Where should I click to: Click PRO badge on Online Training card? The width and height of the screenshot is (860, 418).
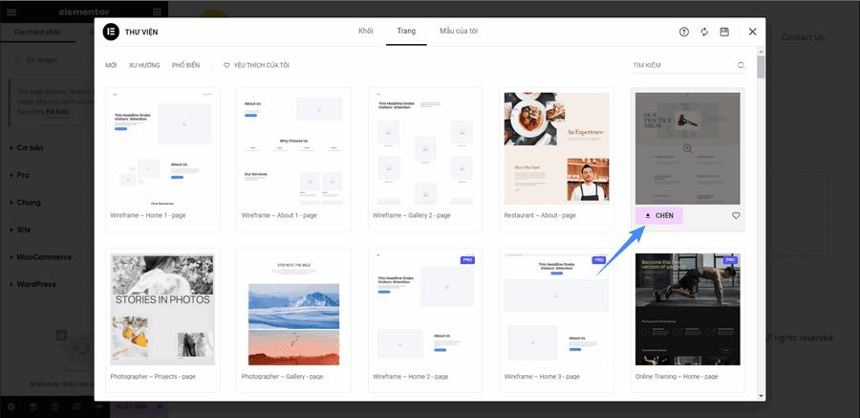pos(730,260)
